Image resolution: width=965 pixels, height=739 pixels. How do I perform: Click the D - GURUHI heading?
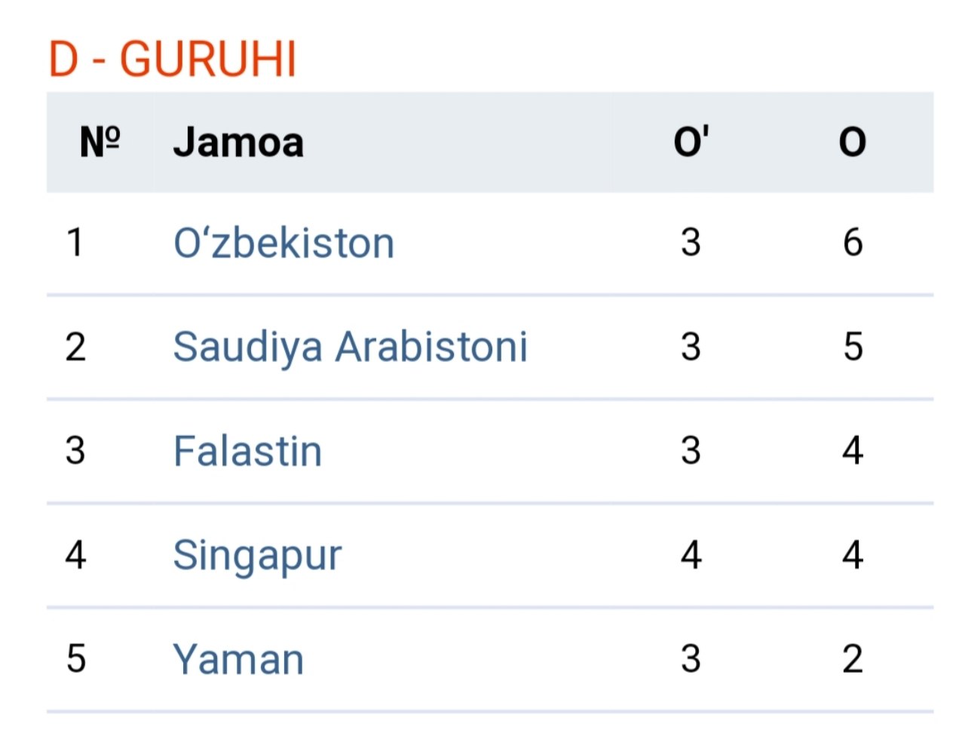pyautogui.click(x=173, y=60)
